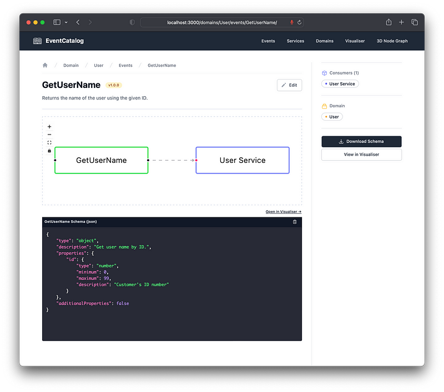Reload the page from address bar
This screenshot has height=392, width=444.
300,22
